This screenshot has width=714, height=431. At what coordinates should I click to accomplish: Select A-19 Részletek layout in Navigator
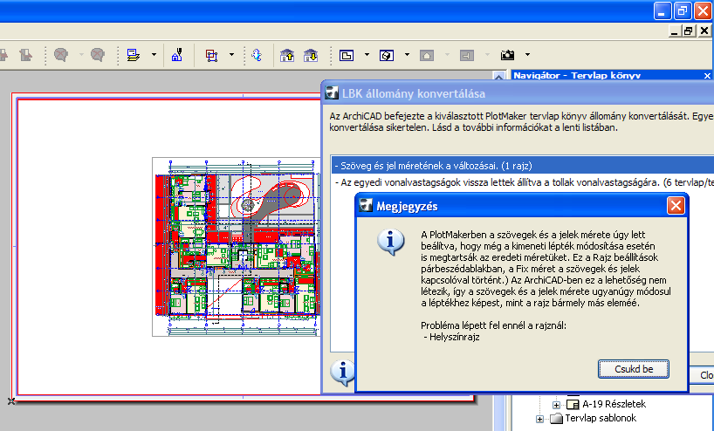(x=614, y=404)
